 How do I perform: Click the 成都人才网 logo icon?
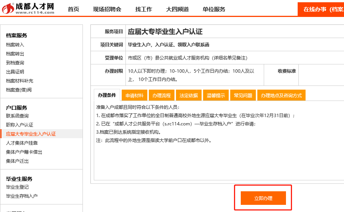click(8, 8)
